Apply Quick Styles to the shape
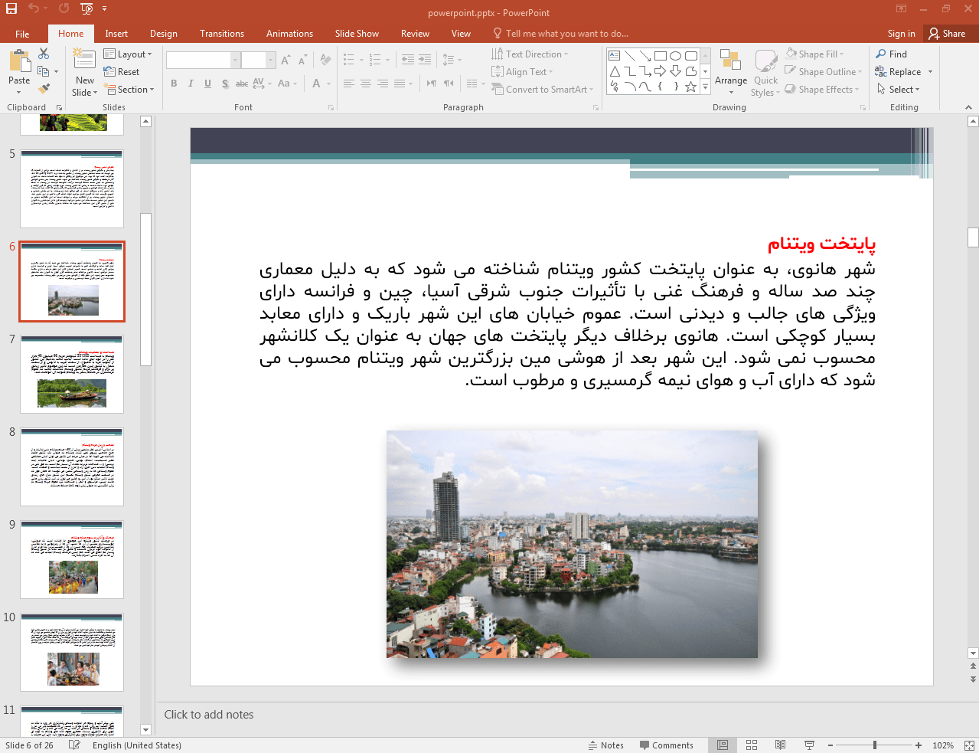 pyautogui.click(x=765, y=73)
